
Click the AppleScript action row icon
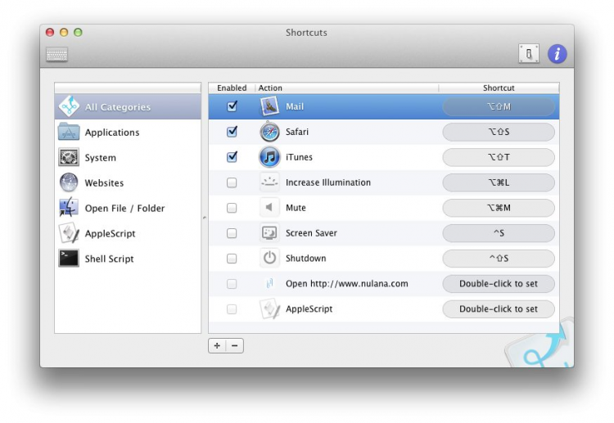click(x=270, y=308)
